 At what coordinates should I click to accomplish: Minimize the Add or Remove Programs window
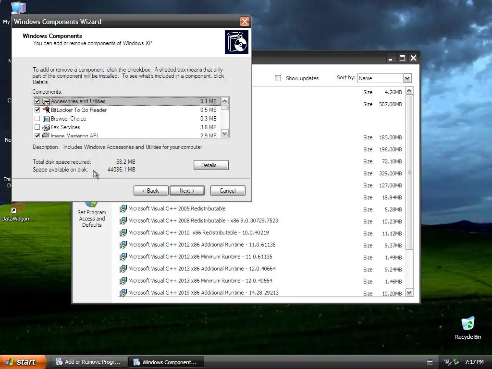coord(391,58)
